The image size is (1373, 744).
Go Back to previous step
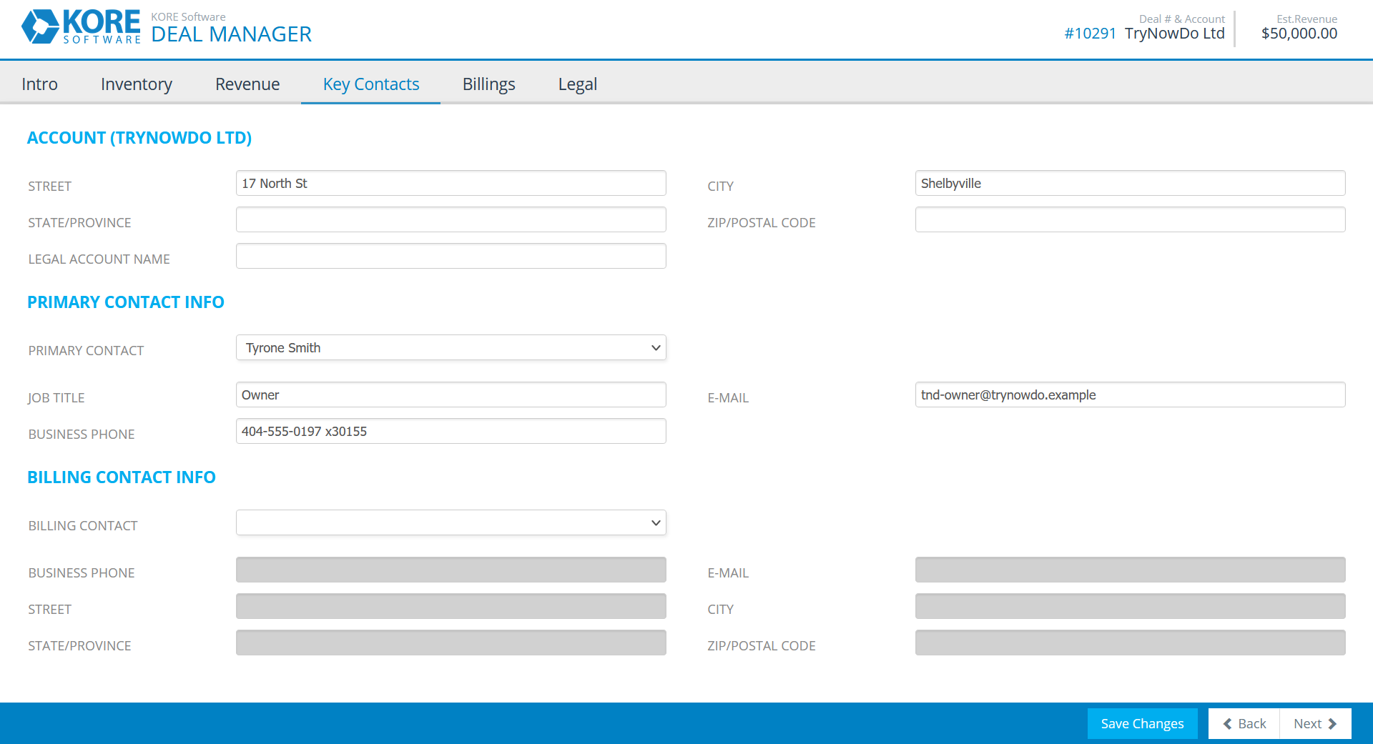click(1244, 723)
